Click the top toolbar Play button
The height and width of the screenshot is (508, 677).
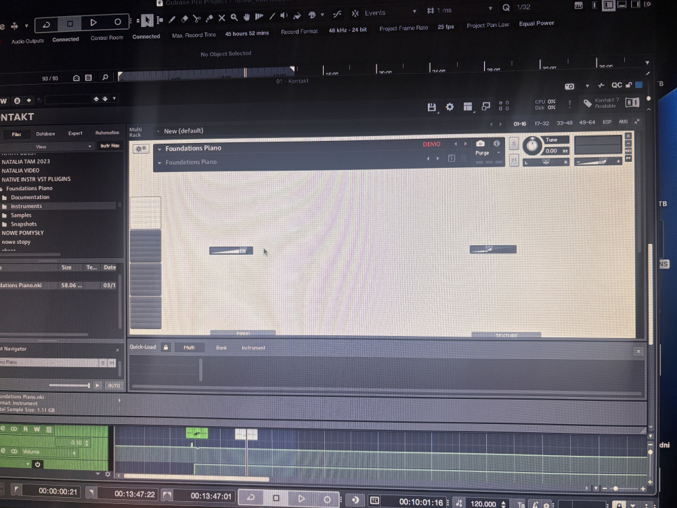[x=93, y=22]
